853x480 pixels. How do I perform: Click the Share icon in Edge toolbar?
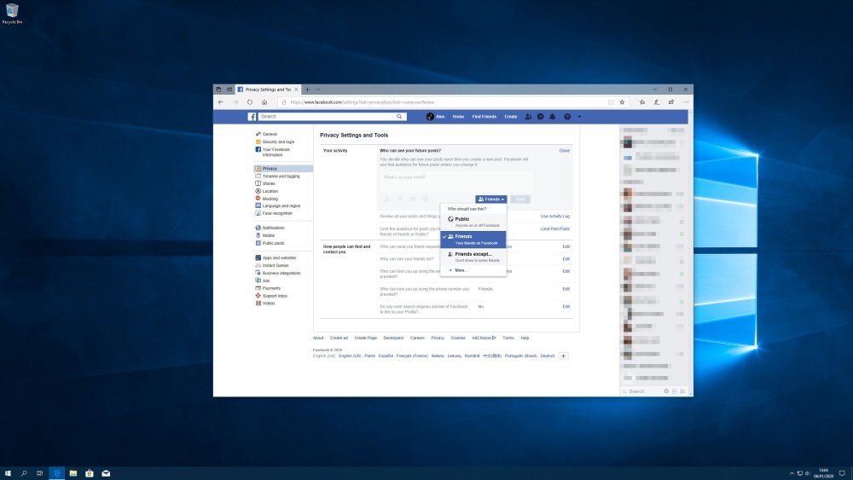click(671, 102)
